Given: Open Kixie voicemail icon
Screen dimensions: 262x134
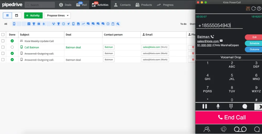Looking at the screenshot, I should pos(240,129).
